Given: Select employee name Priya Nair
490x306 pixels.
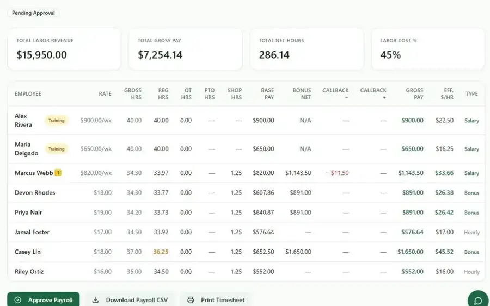Looking at the screenshot, I should tap(28, 213).
